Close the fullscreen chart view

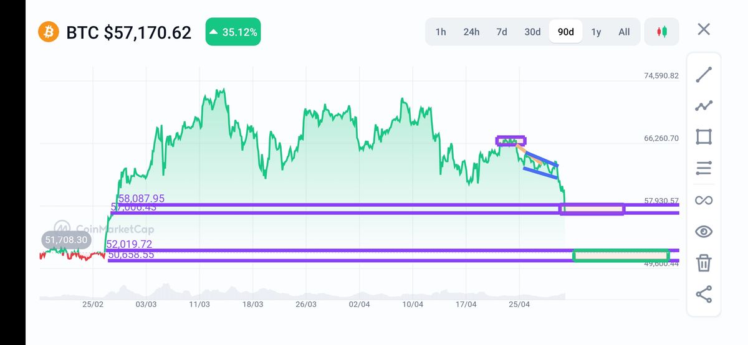tap(704, 29)
